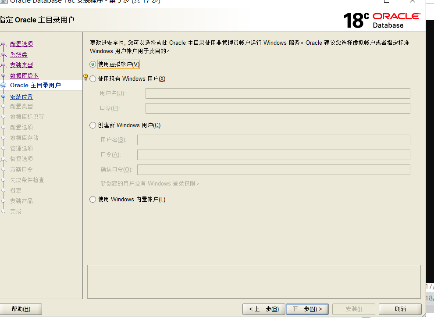Viewport: 434px width, 318px height.
Task: Select the 使用虚拟帐户 radio button
Action: point(92,64)
